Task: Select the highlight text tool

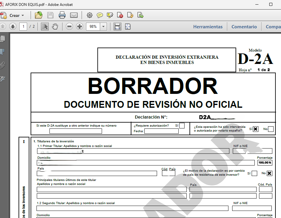Action: point(110,15)
